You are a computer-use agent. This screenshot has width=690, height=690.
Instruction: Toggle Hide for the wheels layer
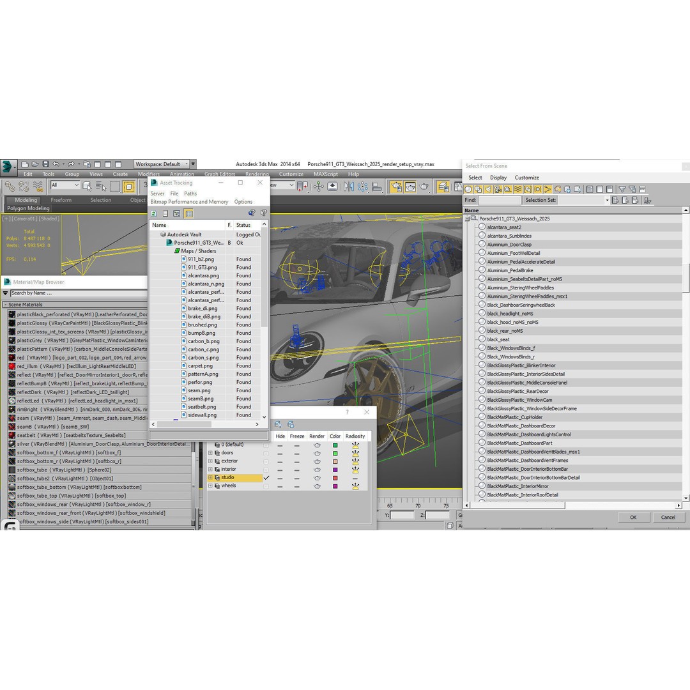tap(280, 486)
